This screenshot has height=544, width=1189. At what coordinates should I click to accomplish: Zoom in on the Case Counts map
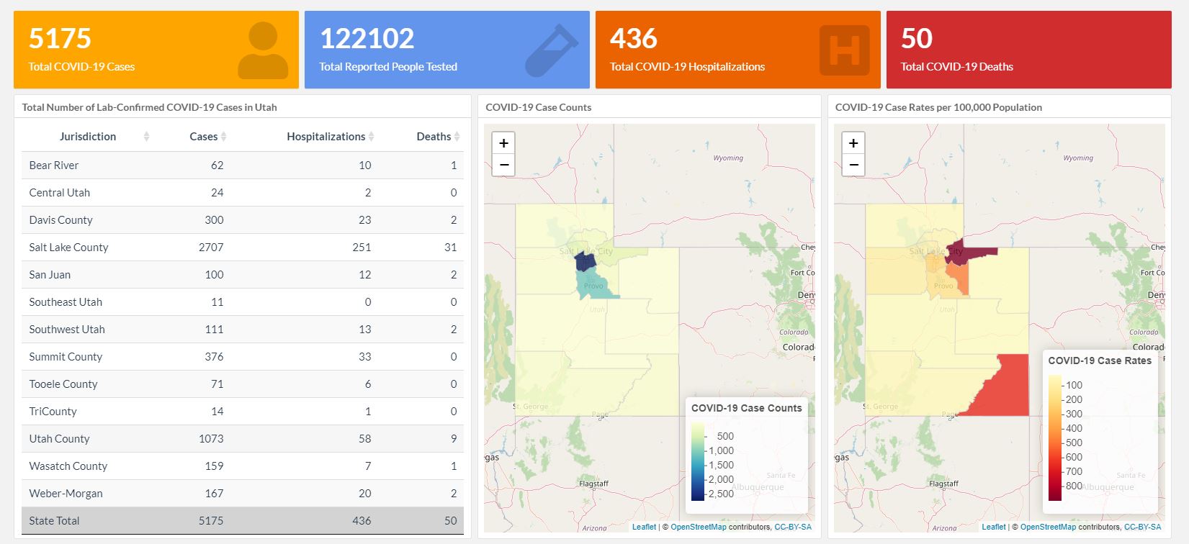click(503, 143)
